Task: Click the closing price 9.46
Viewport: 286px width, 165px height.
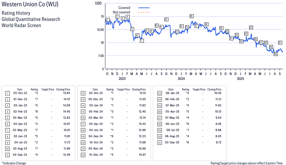Action: [218, 124]
